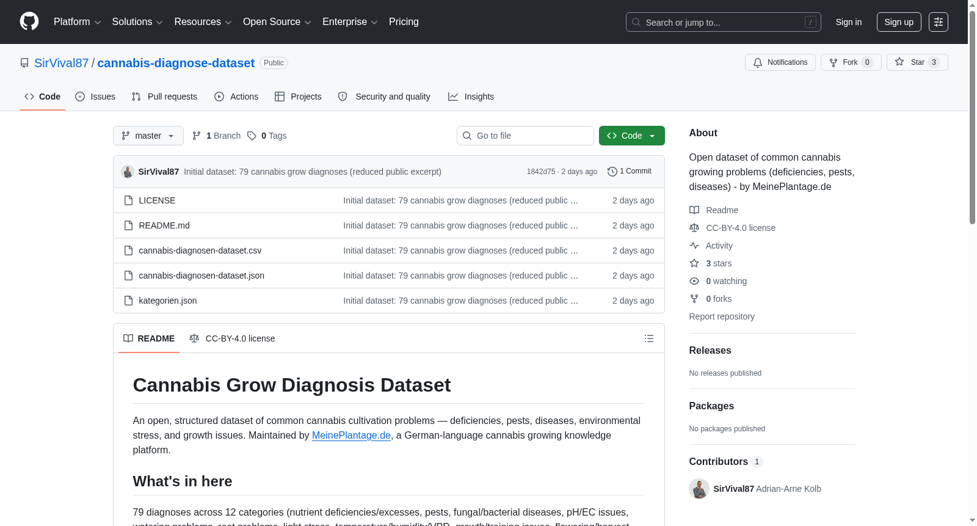Select the Code tab
This screenshot has height=526, width=977.
[42, 97]
